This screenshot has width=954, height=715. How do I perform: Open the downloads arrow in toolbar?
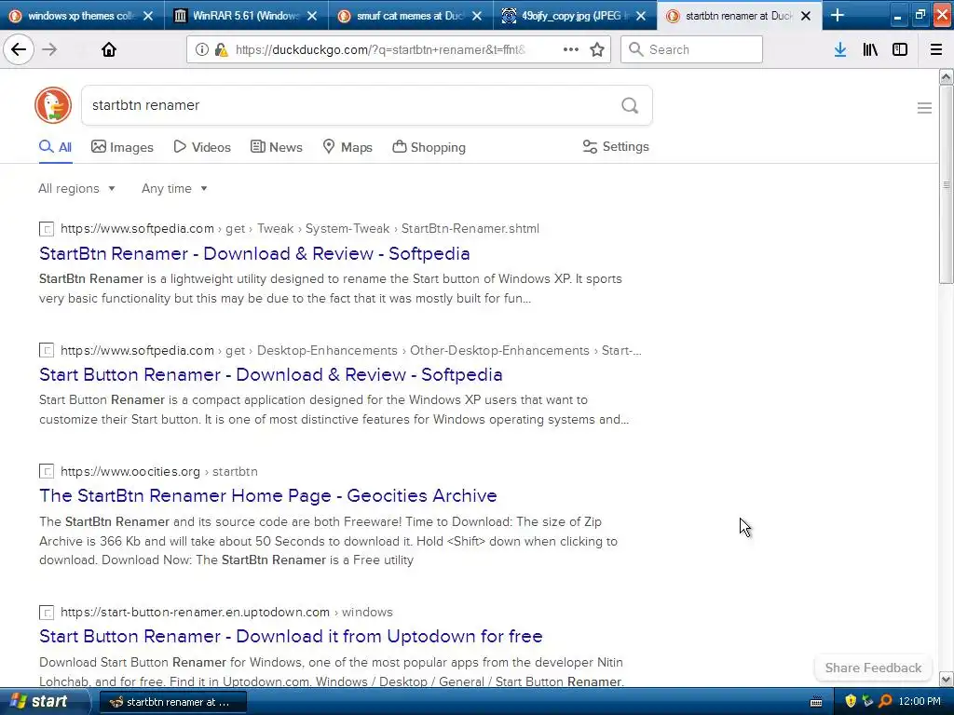[x=840, y=49]
